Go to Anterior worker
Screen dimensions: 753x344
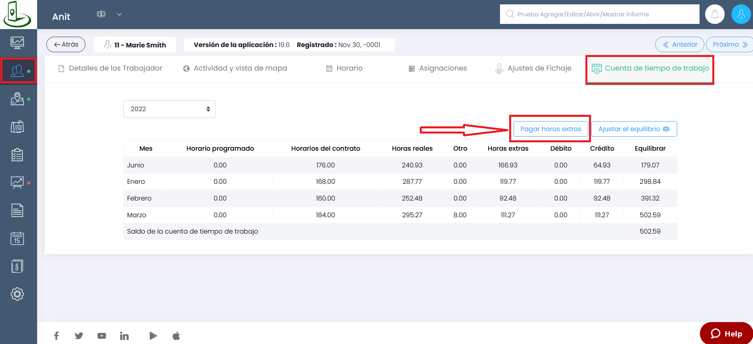tap(680, 44)
